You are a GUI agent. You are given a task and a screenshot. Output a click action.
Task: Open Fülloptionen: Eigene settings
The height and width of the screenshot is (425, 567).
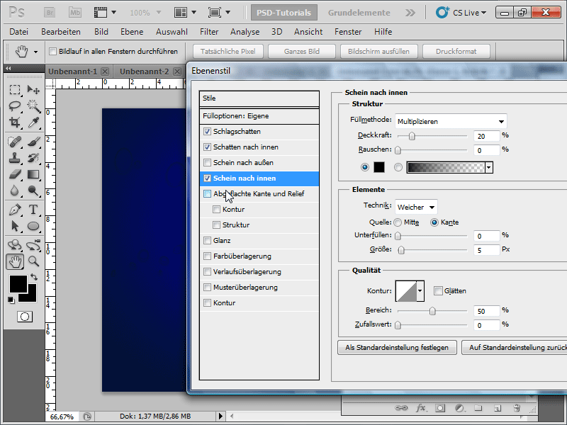[259, 116]
